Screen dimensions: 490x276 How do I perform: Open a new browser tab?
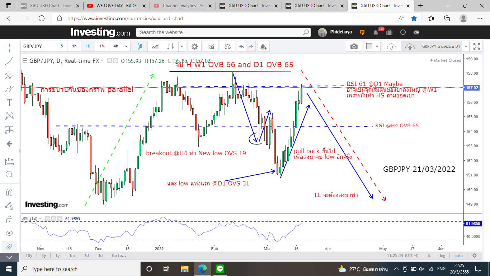420,6
